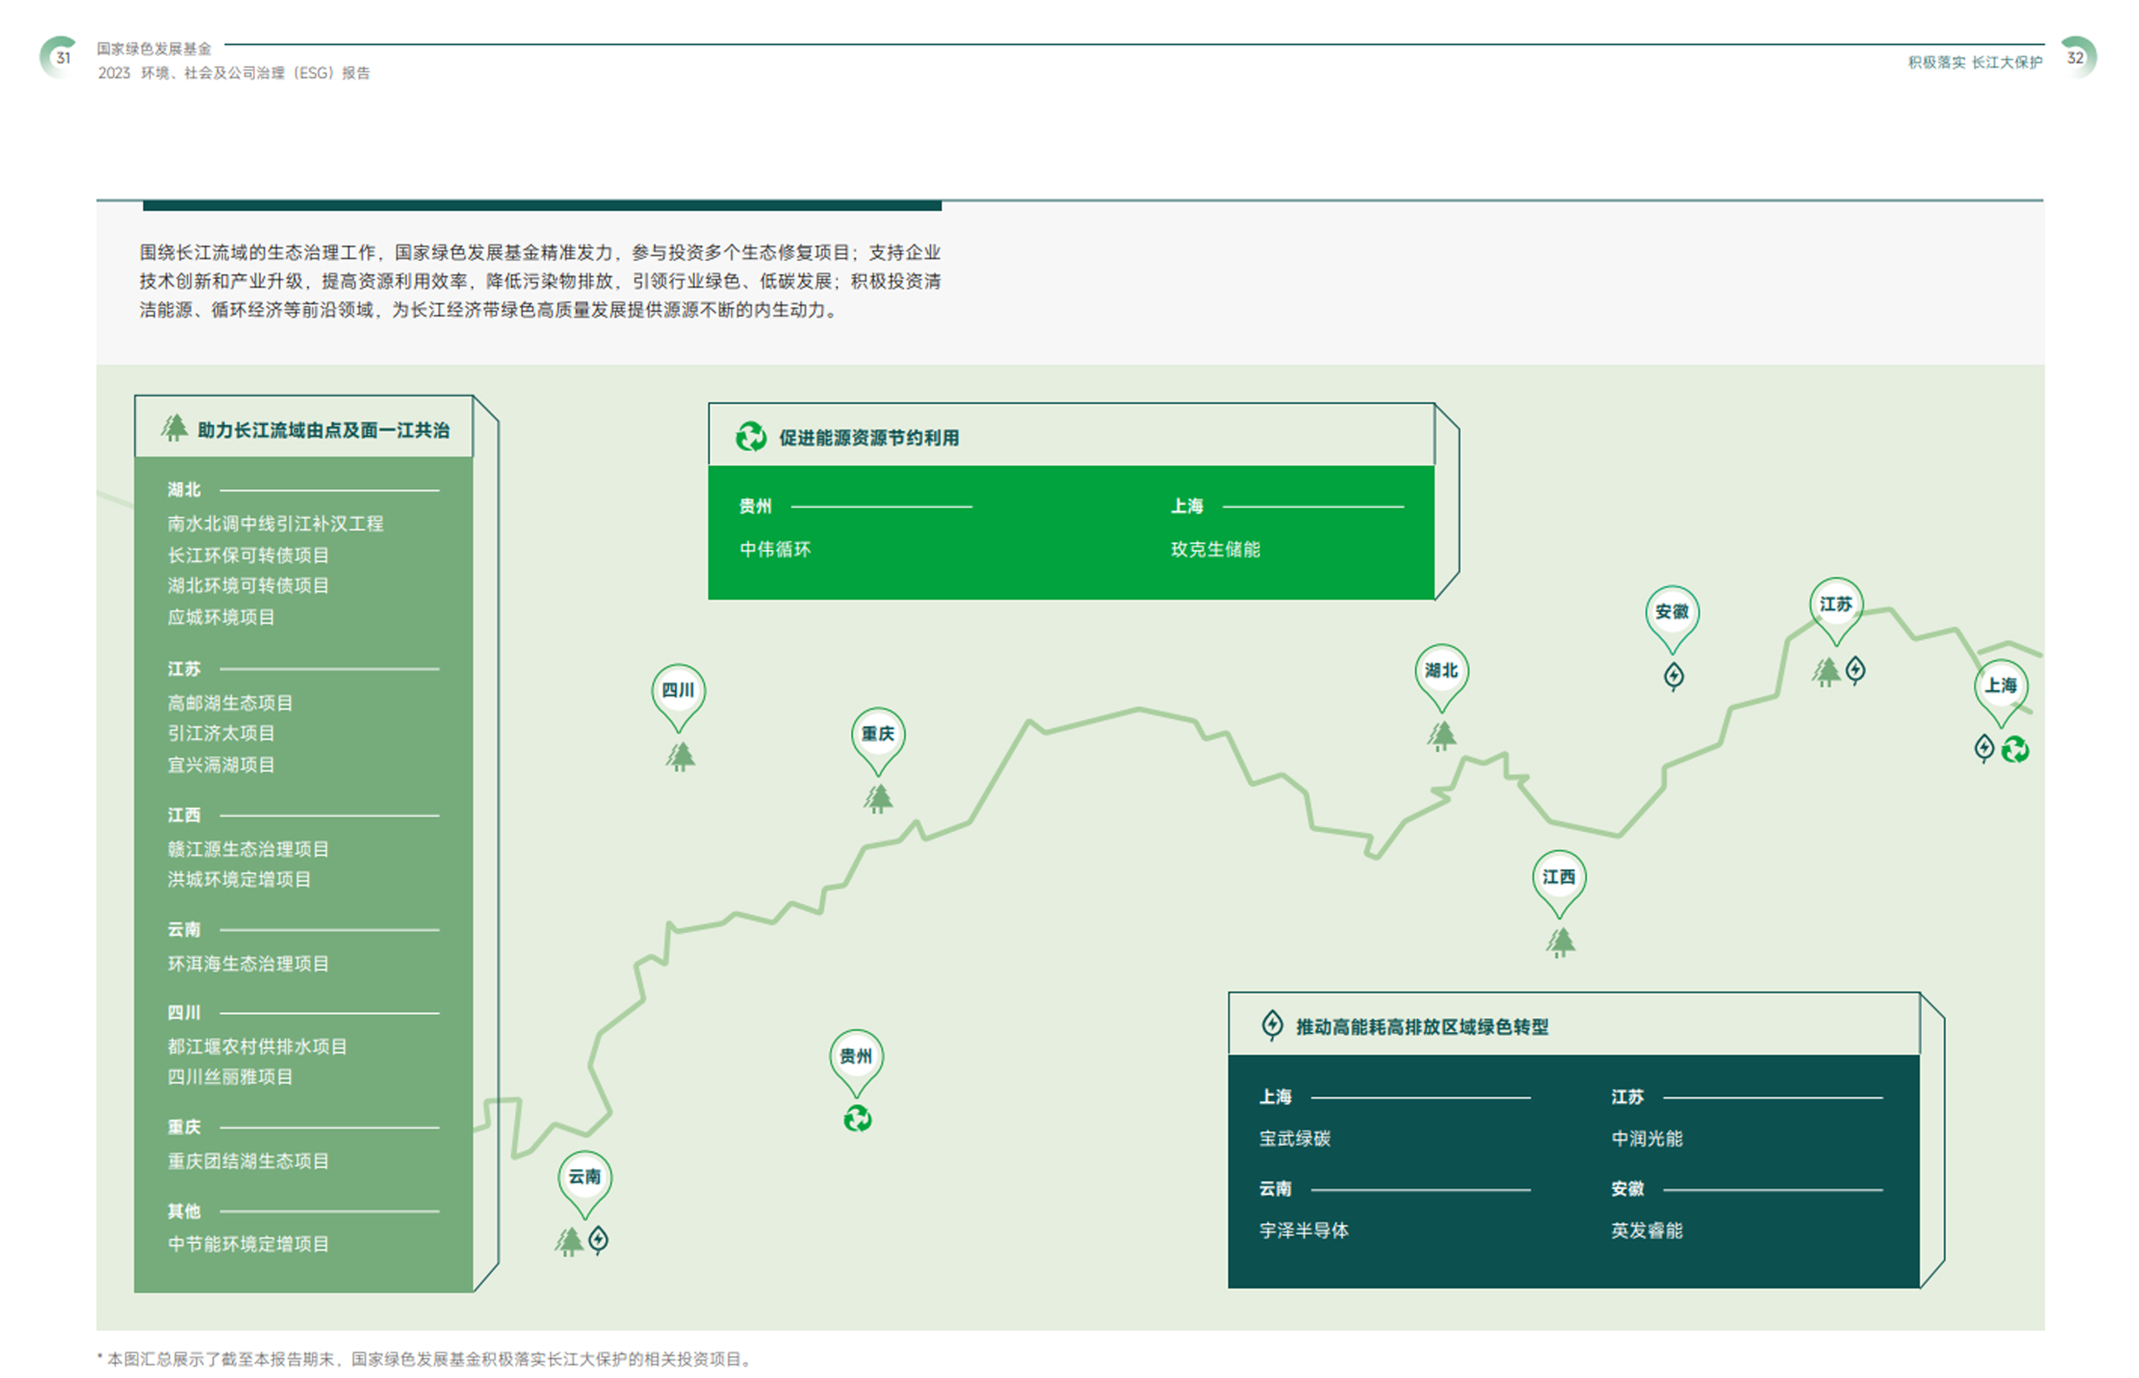Click 中伟循环 under 贵州
The width and height of the screenshot is (2139, 1378).
775,549
